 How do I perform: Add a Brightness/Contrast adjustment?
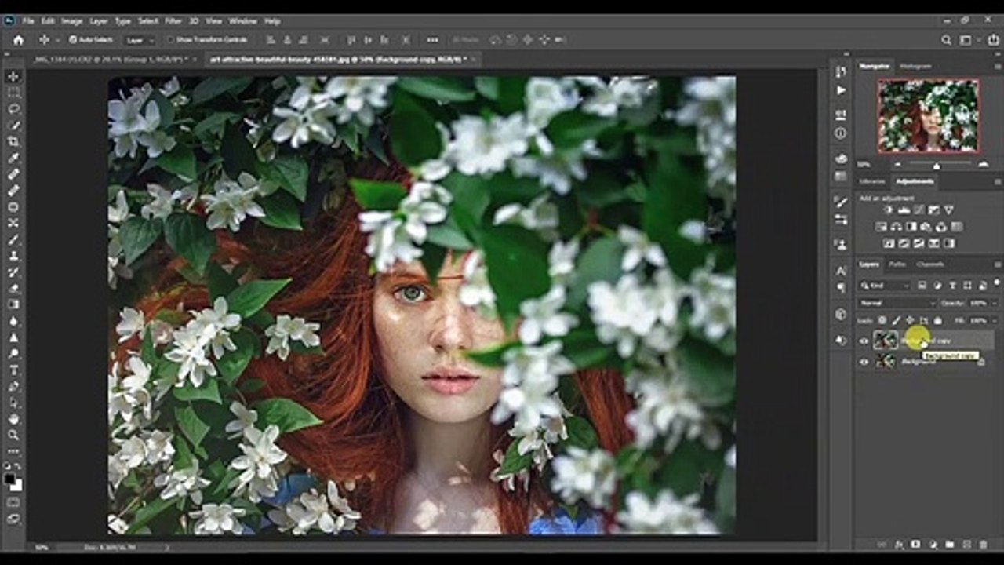point(889,210)
